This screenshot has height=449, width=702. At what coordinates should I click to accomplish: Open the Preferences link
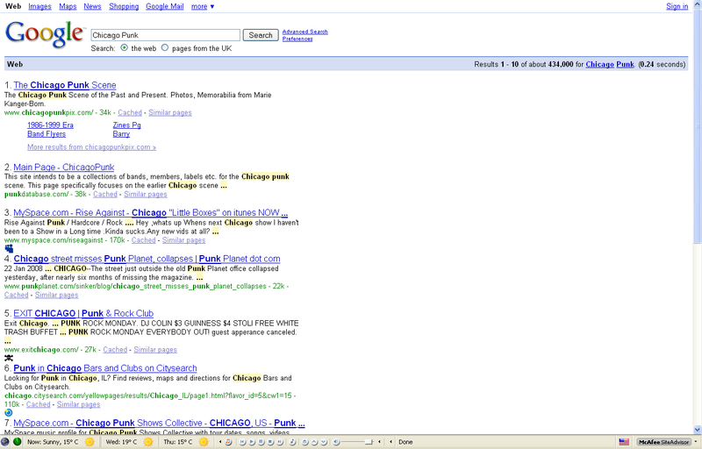[x=297, y=39]
